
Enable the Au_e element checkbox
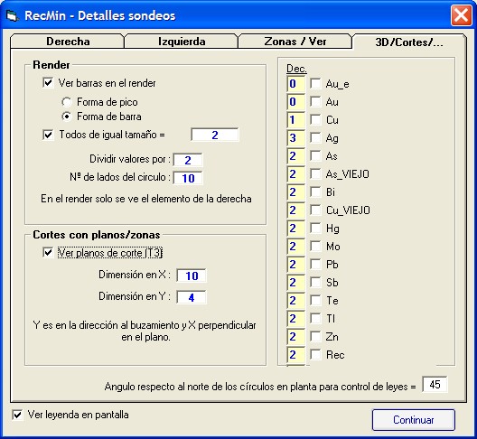click(315, 83)
